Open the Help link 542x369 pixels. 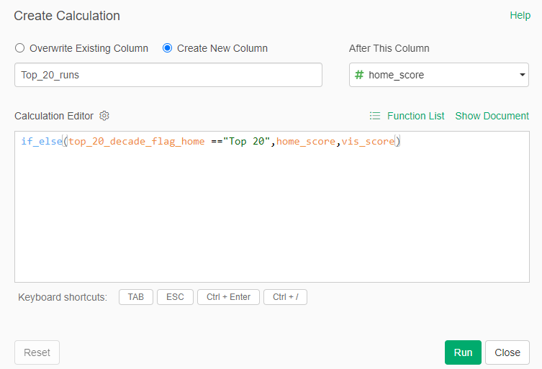pyautogui.click(x=520, y=15)
